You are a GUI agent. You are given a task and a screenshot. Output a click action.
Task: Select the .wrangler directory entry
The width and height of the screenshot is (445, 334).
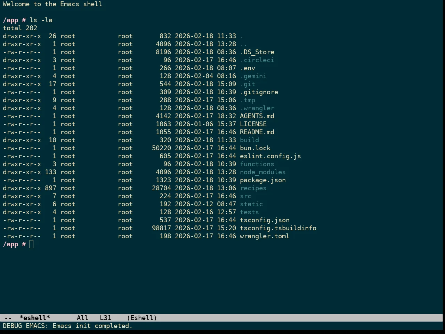click(257, 108)
